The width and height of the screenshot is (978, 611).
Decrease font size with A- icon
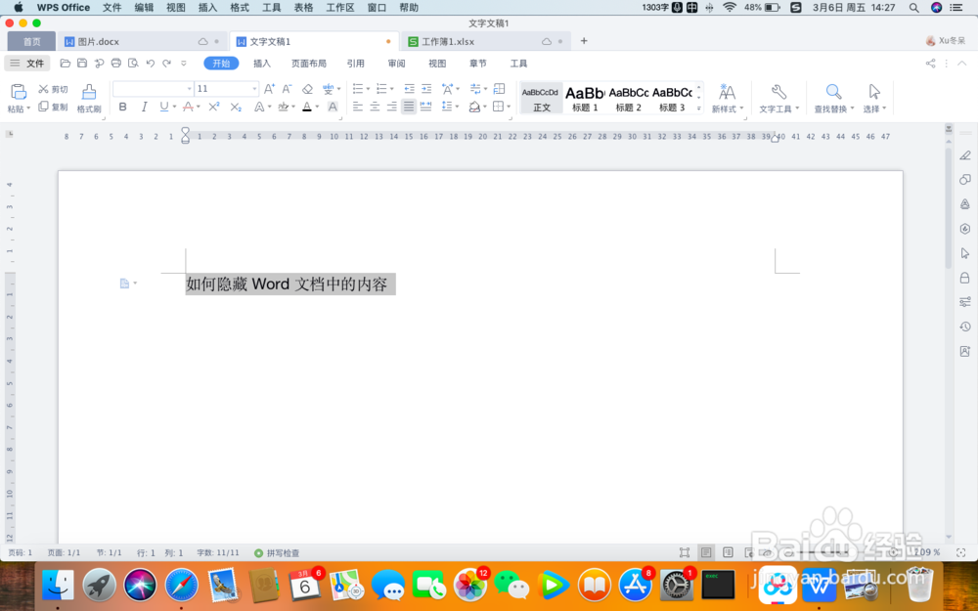(x=287, y=89)
